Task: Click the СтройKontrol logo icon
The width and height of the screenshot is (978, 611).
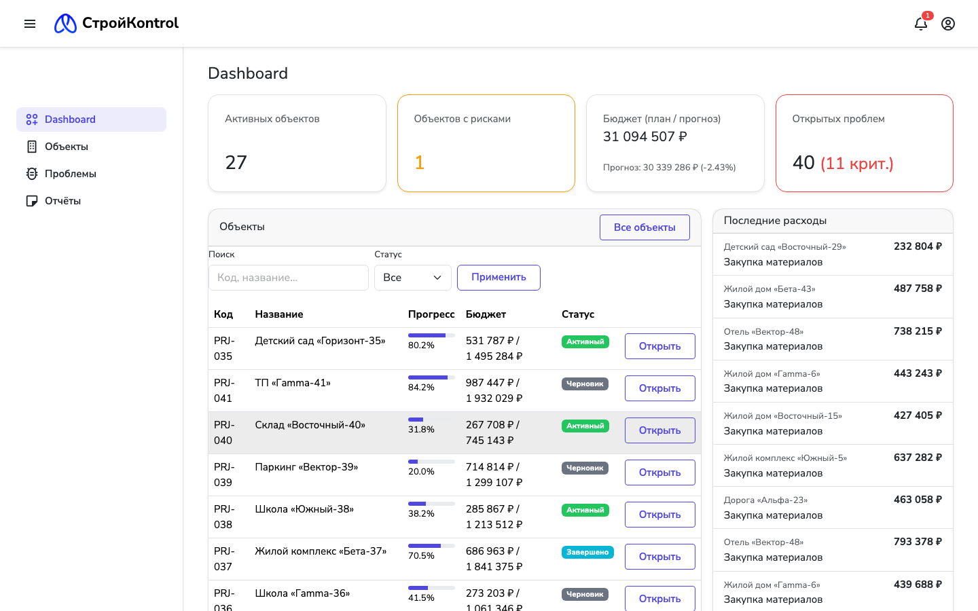Action: point(65,24)
